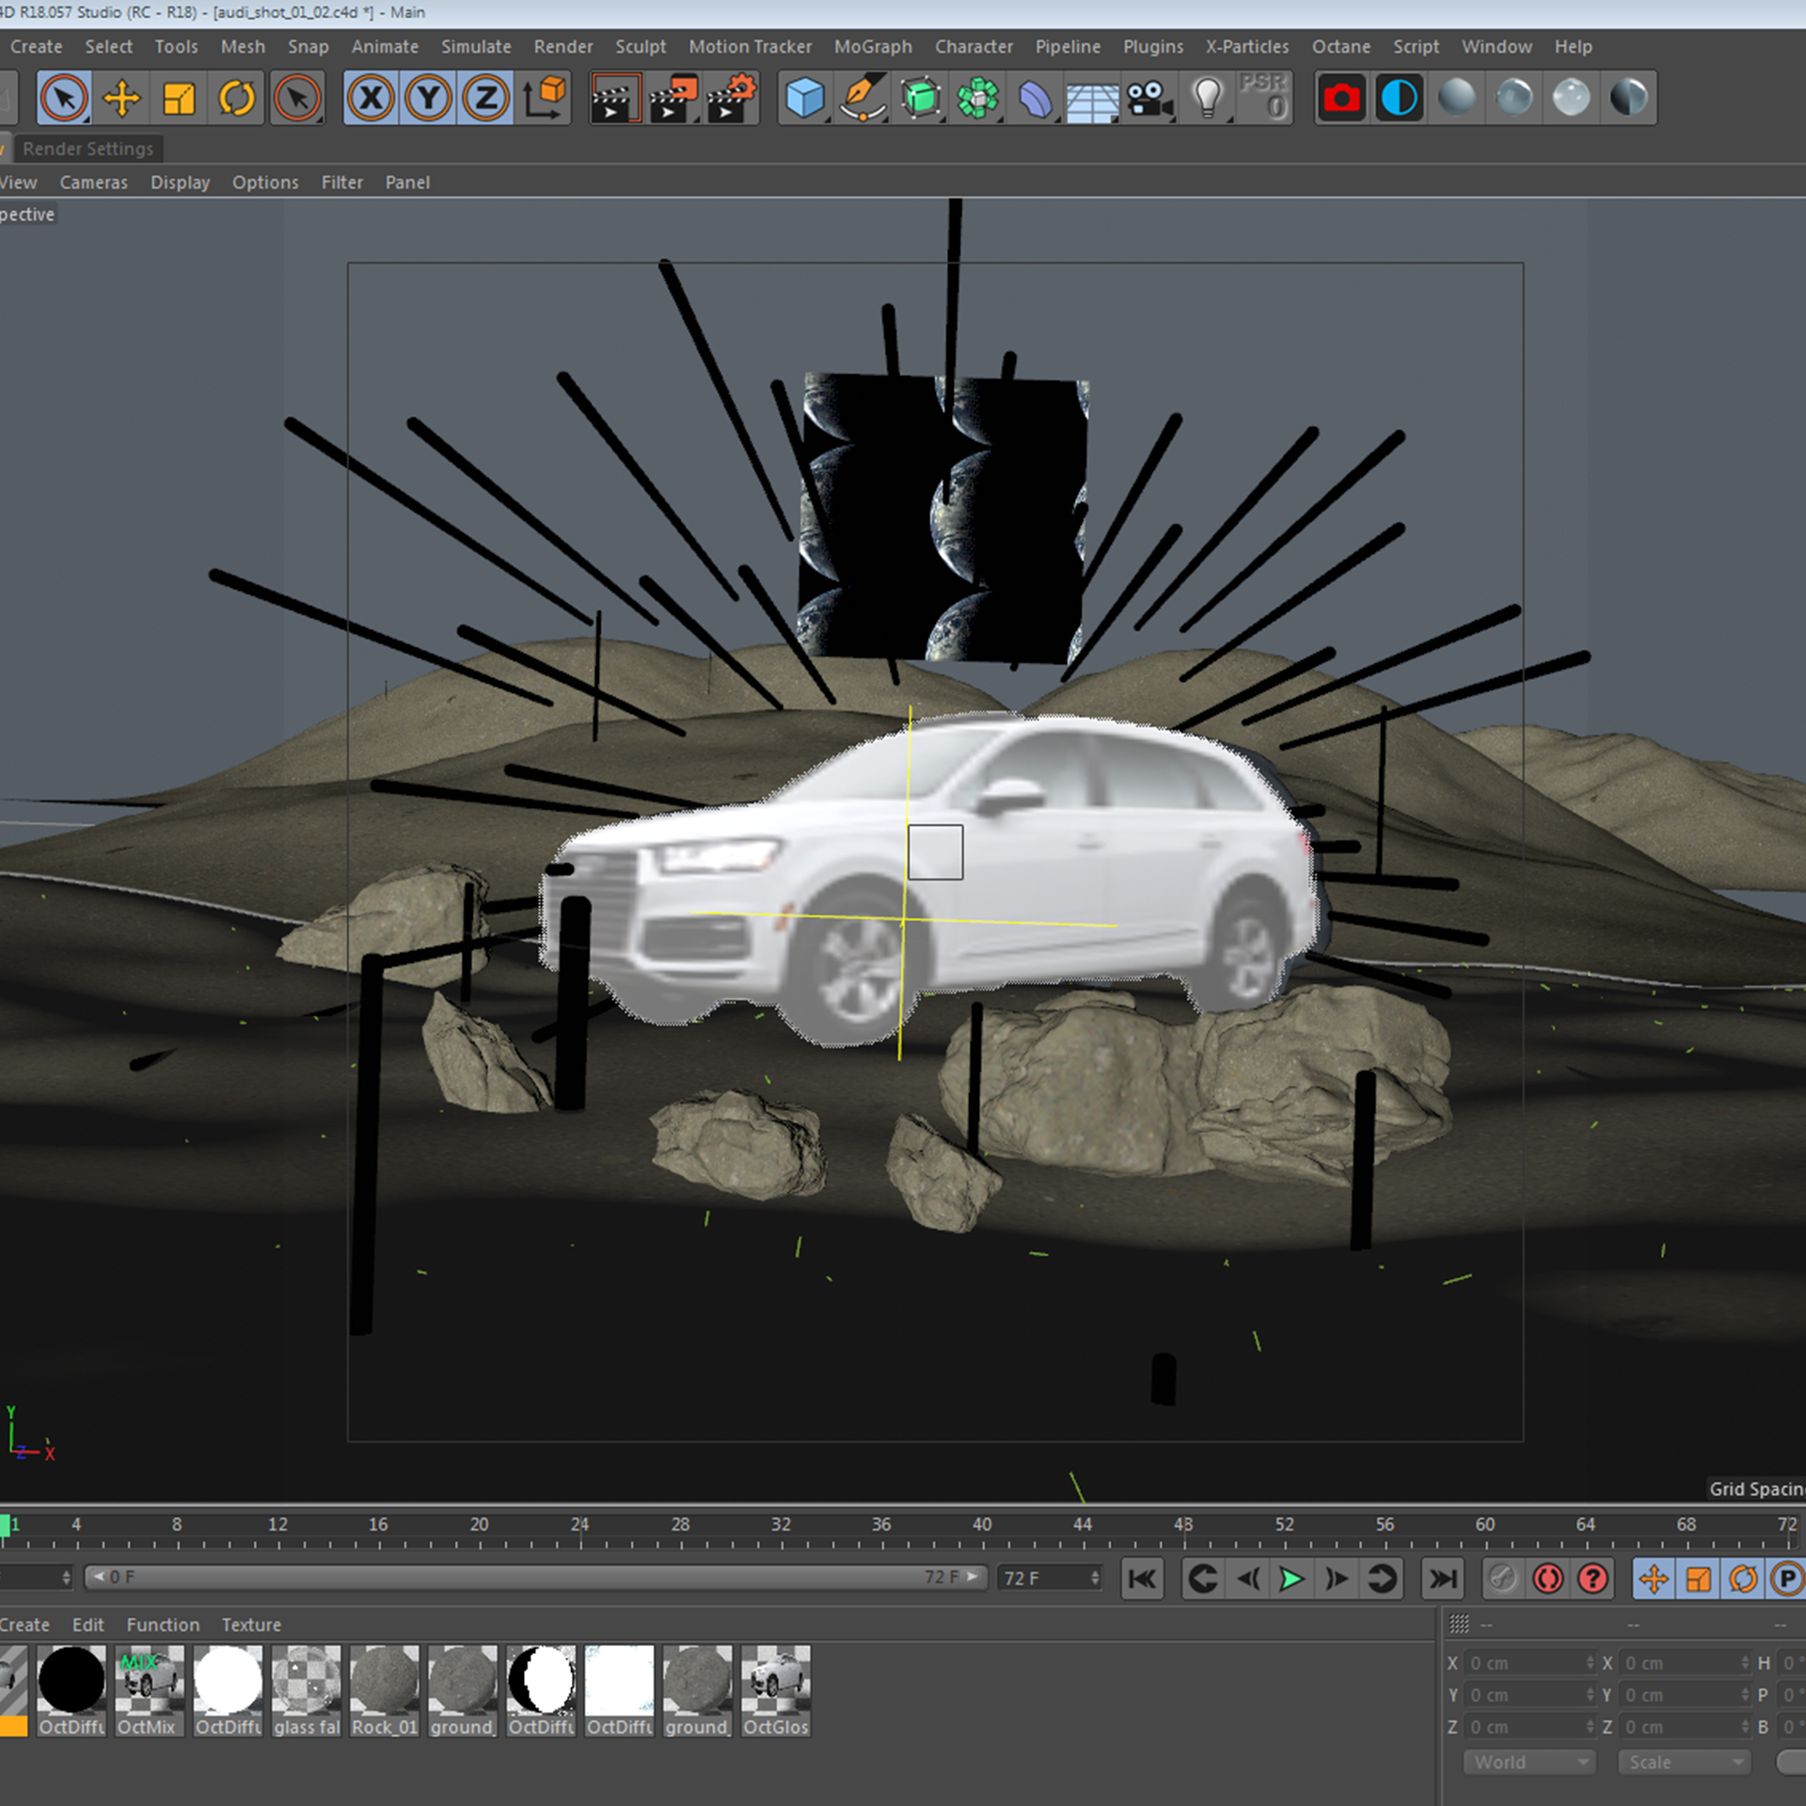Viewport: 1806px width, 1806px height.
Task: Open the MoGraph cloner-style Array icon
Action: pos(978,98)
